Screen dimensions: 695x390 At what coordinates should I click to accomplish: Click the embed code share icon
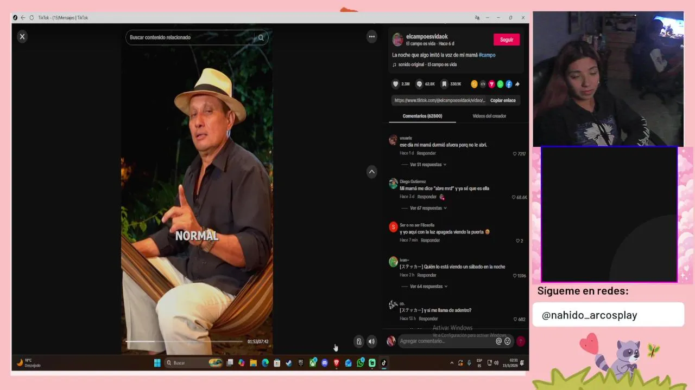(483, 84)
